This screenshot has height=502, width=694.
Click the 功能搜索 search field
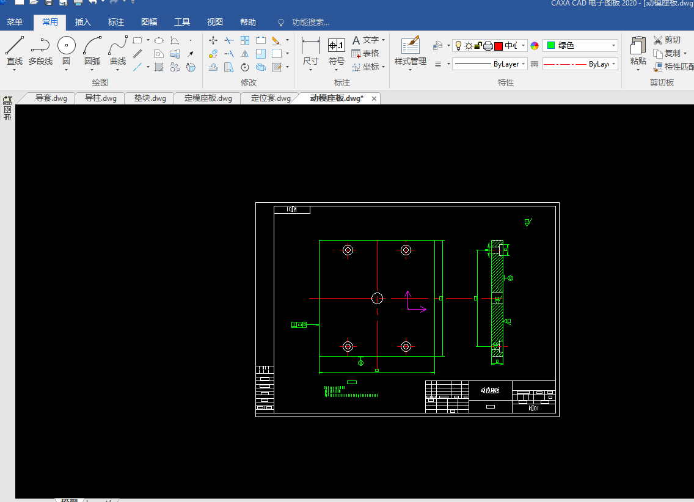click(x=310, y=22)
